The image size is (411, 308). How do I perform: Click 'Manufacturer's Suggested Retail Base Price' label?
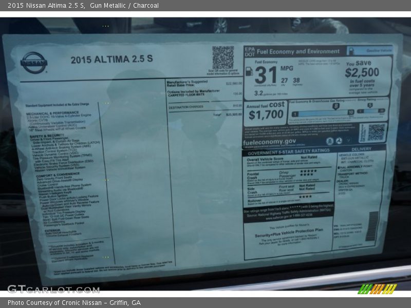click(187, 83)
